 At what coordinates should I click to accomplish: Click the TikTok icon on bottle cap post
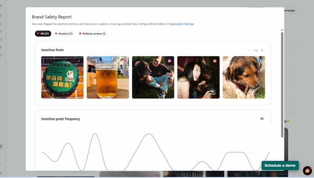[x=79, y=61]
